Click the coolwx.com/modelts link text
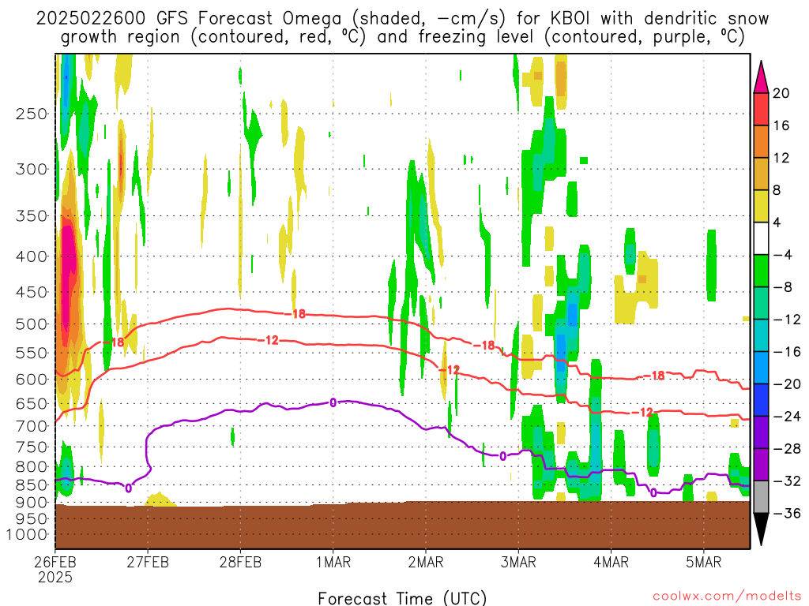 [x=727, y=597]
